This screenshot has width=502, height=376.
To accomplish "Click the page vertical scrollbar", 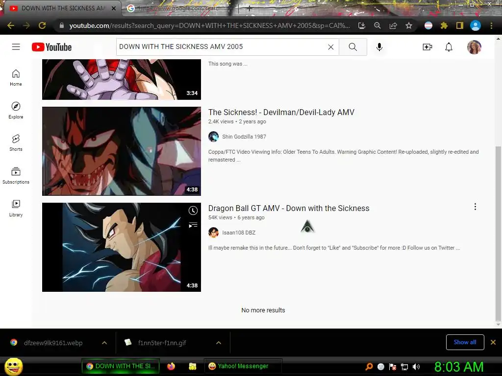I will (498, 234).
